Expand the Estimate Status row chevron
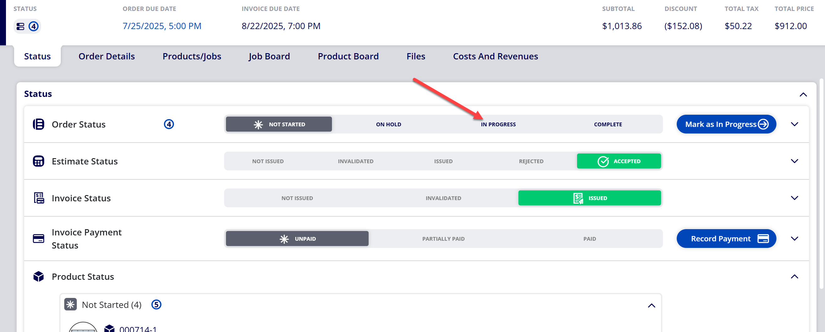825x332 pixels. pos(794,161)
